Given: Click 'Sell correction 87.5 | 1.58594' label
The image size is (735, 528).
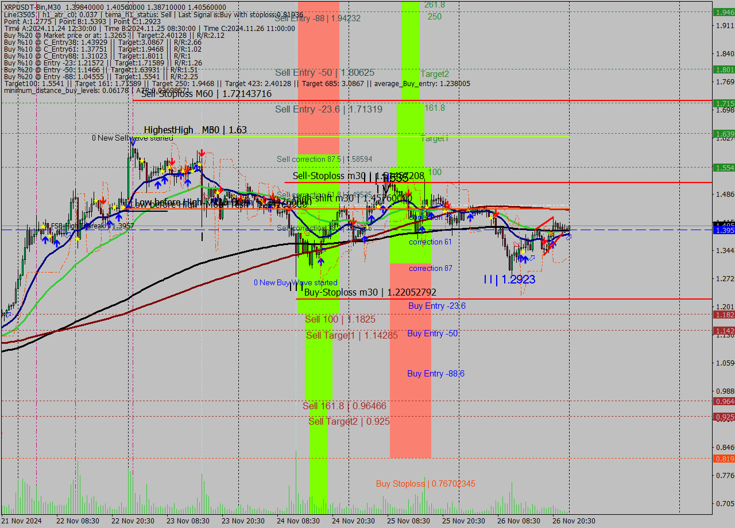Looking at the screenshot, I should click(x=324, y=159).
